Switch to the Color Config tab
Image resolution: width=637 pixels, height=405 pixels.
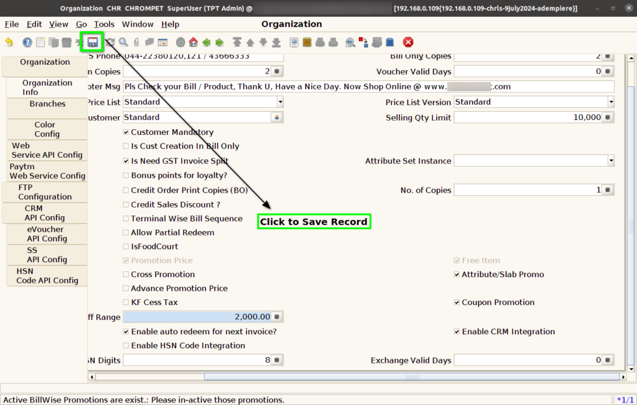coord(47,129)
